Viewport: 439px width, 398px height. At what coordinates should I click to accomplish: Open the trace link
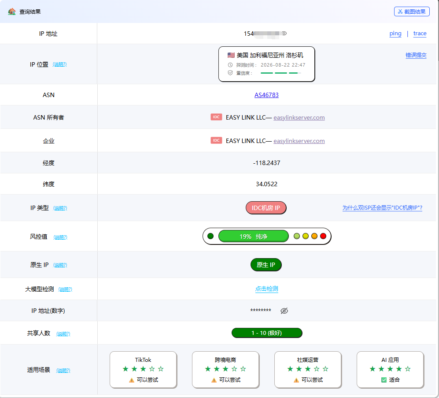420,34
